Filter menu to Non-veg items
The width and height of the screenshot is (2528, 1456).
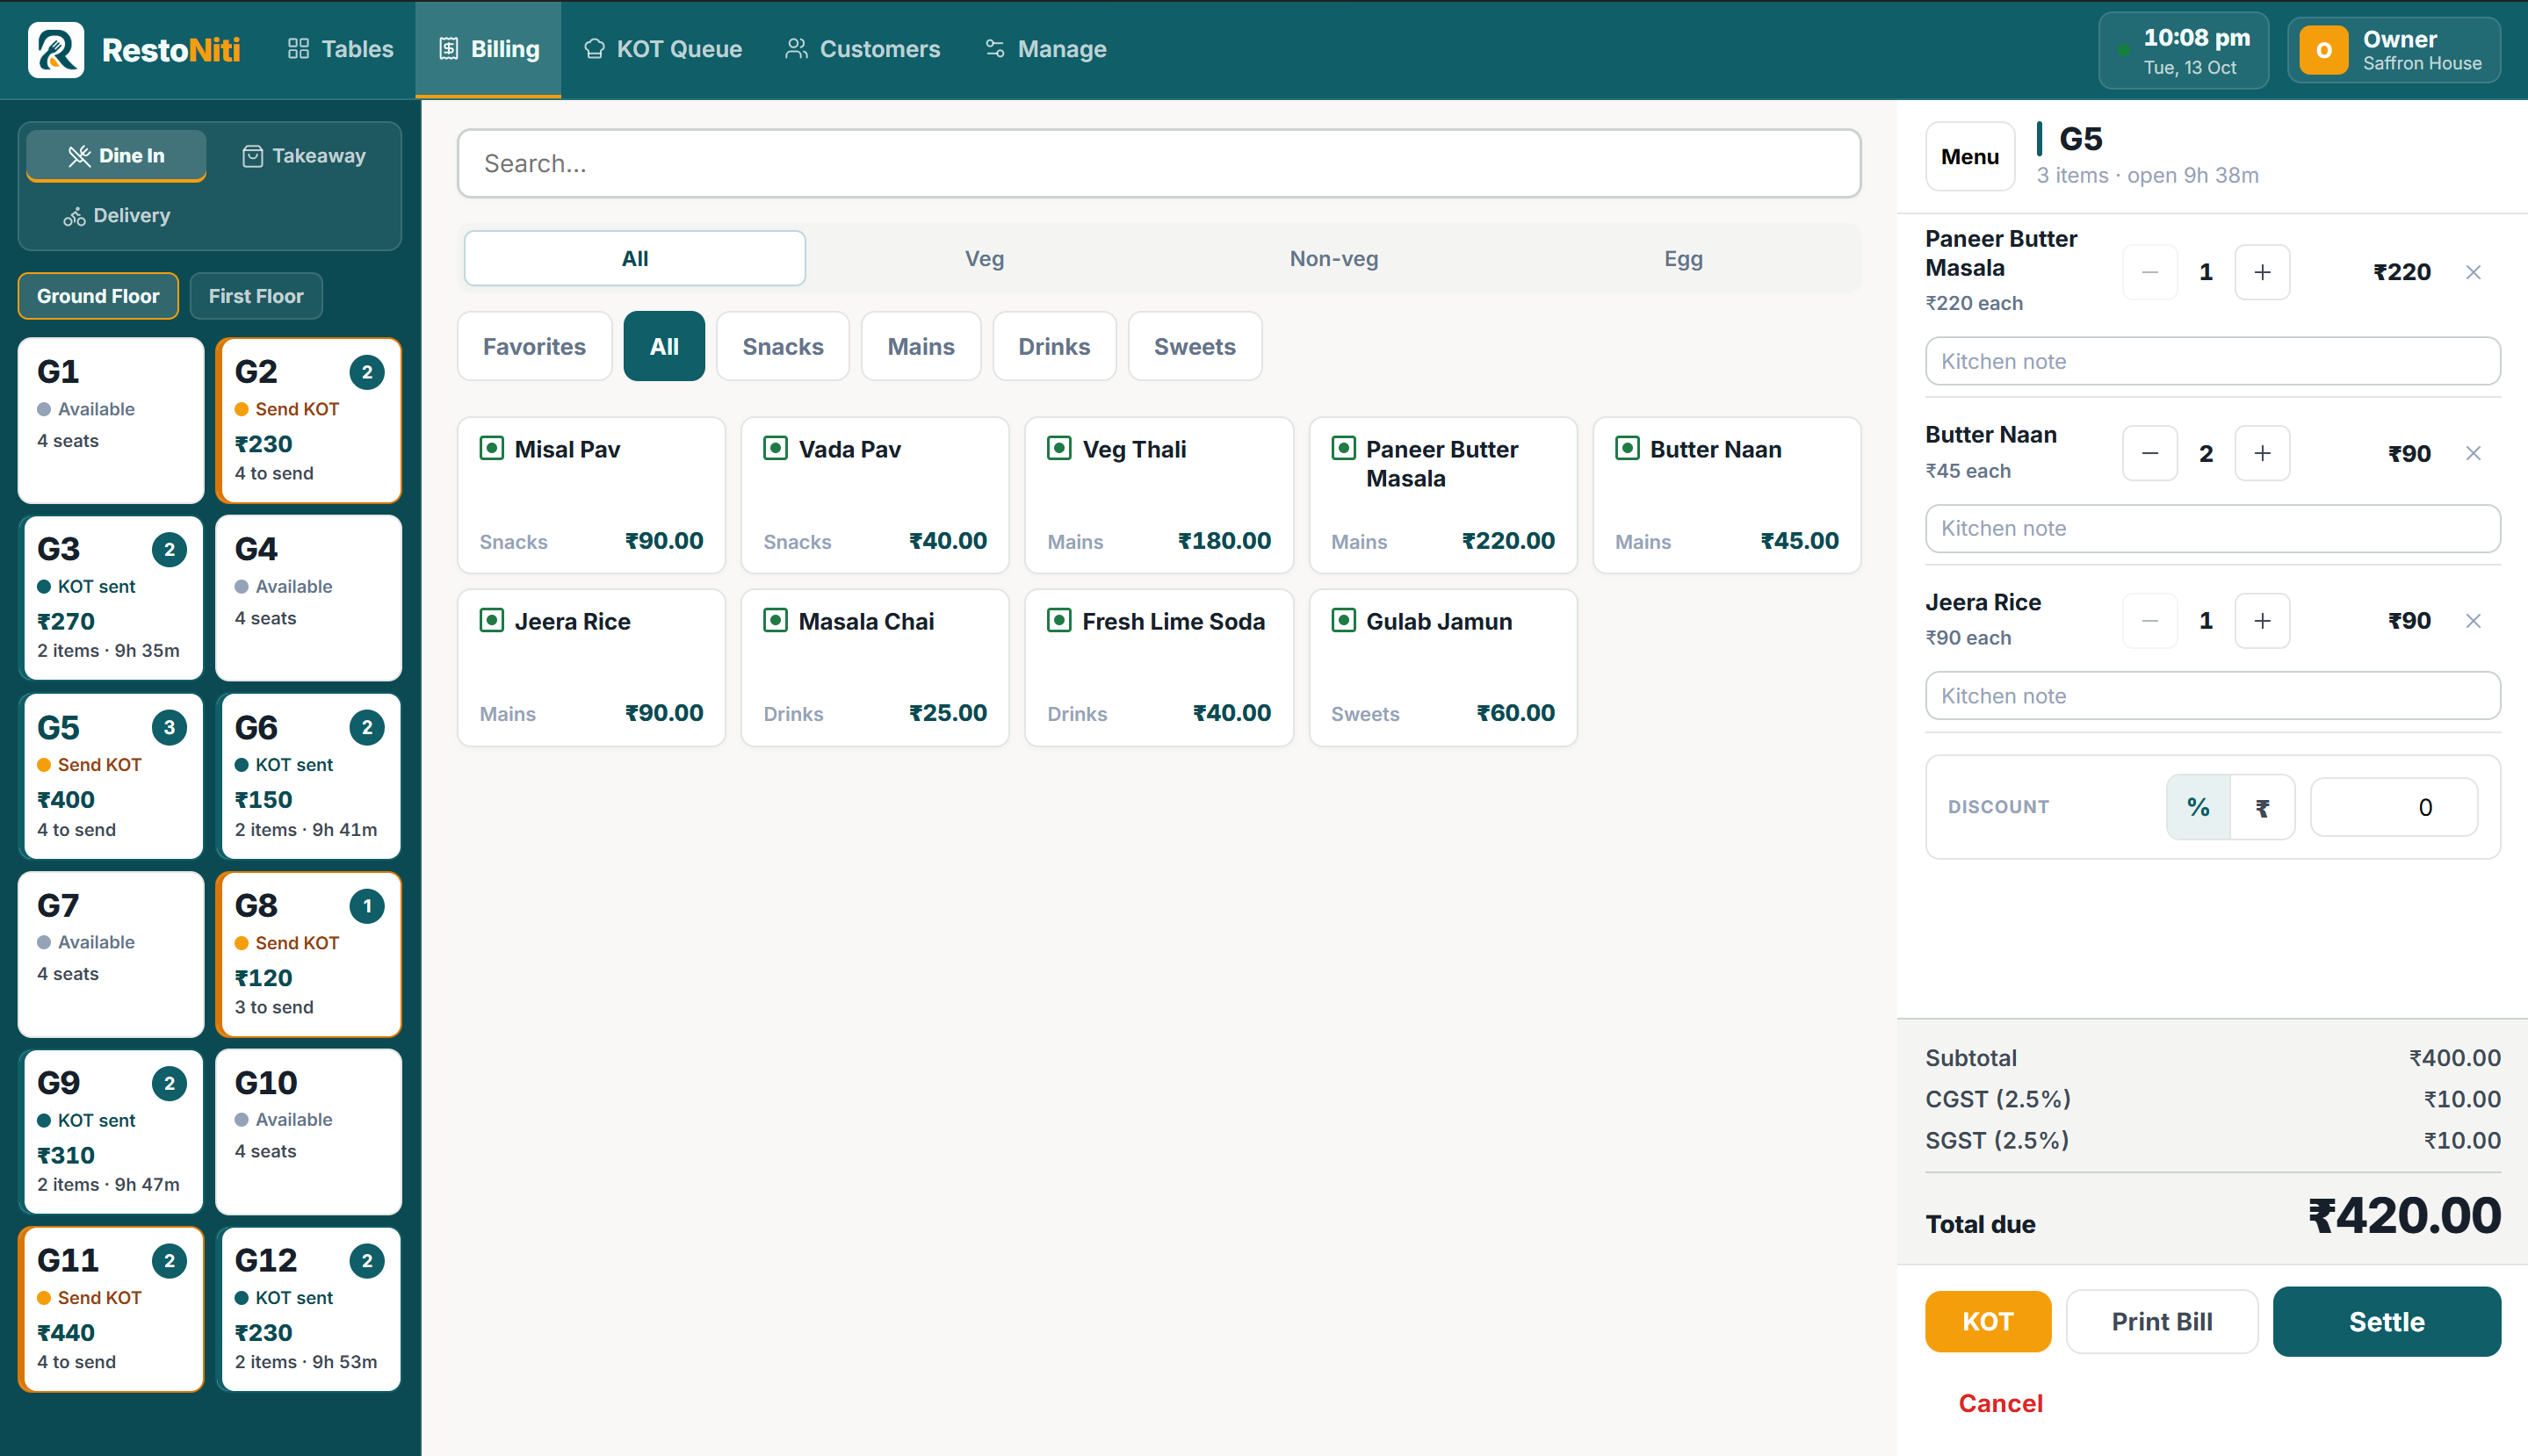pyautogui.click(x=1333, y=259)
